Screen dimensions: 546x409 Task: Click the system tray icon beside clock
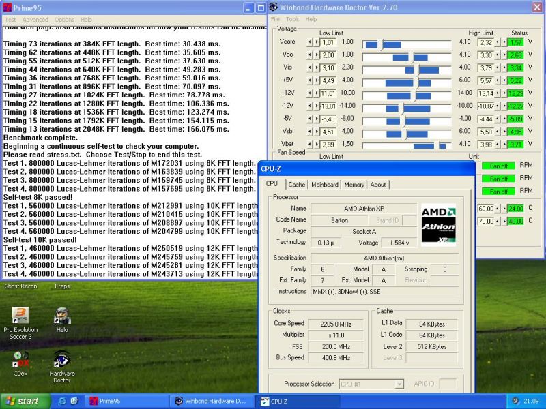(515, 401)
